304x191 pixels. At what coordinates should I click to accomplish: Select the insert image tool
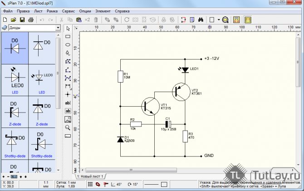68,119
